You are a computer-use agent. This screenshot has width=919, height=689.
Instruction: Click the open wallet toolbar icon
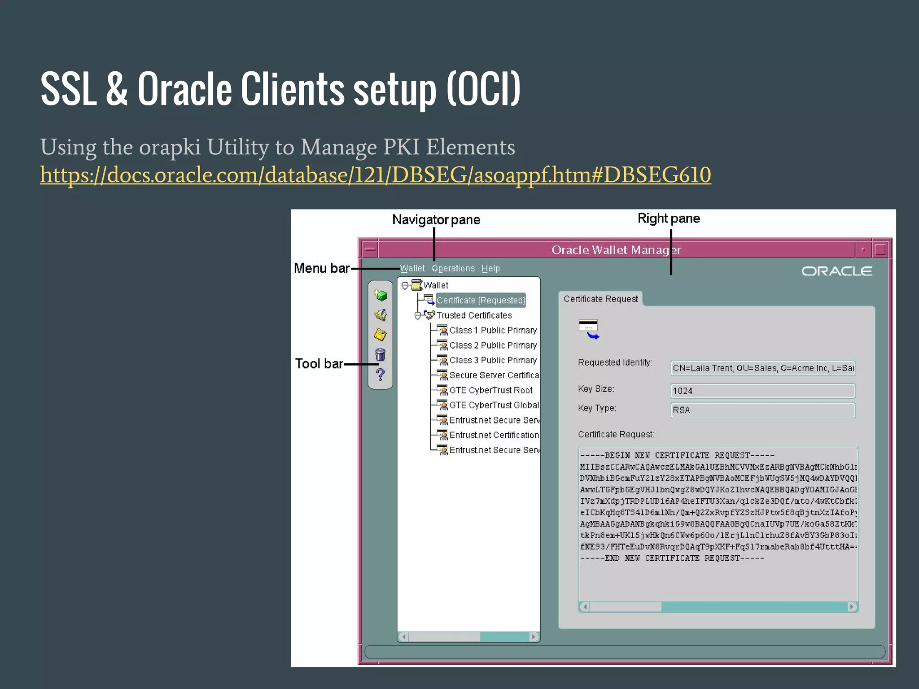coord(381,314)
